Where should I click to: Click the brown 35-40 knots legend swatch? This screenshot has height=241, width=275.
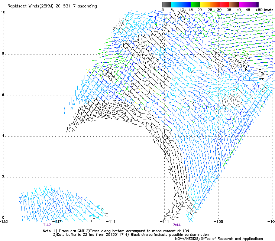[x=234, y=4]
